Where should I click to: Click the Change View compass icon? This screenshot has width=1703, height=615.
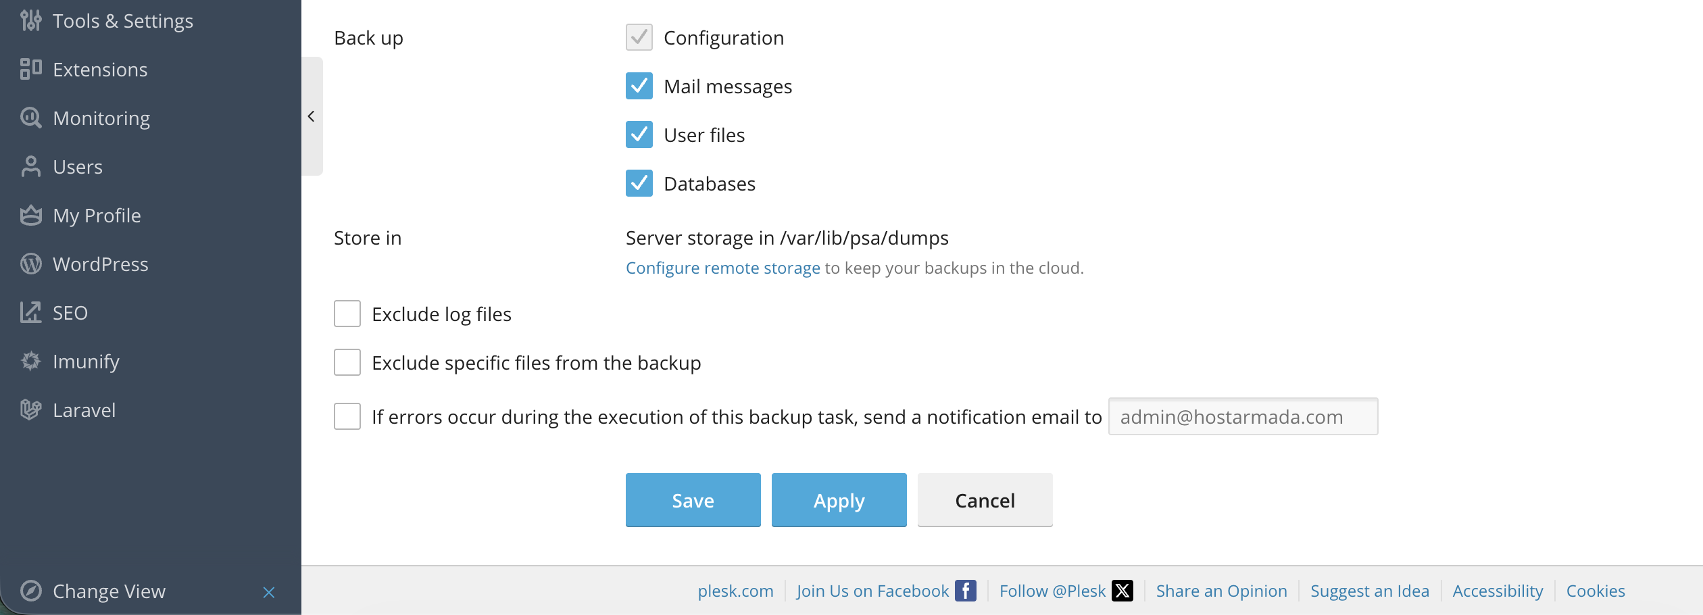pos(31,591)
